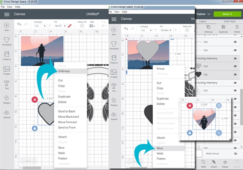
Task: Click New icon in back window sidebar
Action: [x=6, y=25]
